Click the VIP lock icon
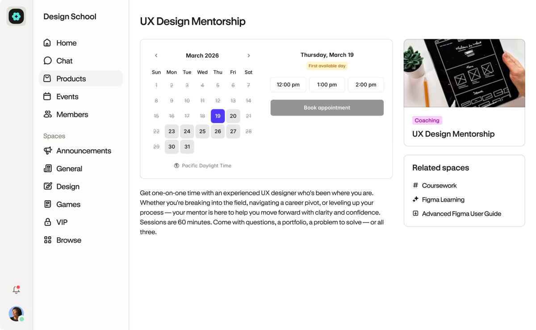536x330 pixels. pos(47,222)
